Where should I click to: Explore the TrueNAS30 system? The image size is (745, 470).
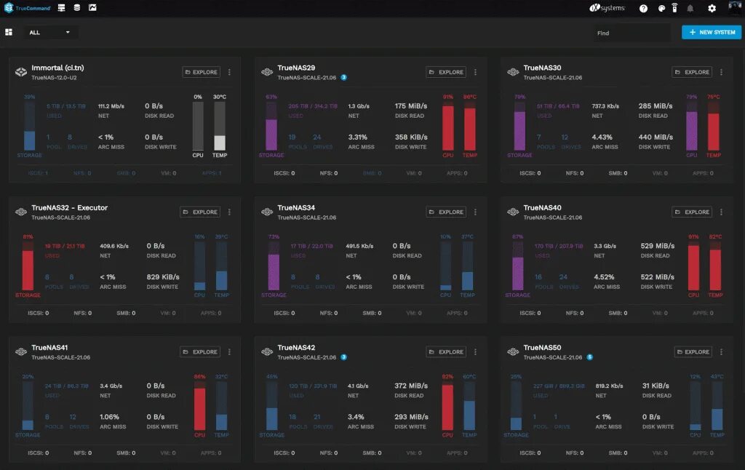pos(692,72)
